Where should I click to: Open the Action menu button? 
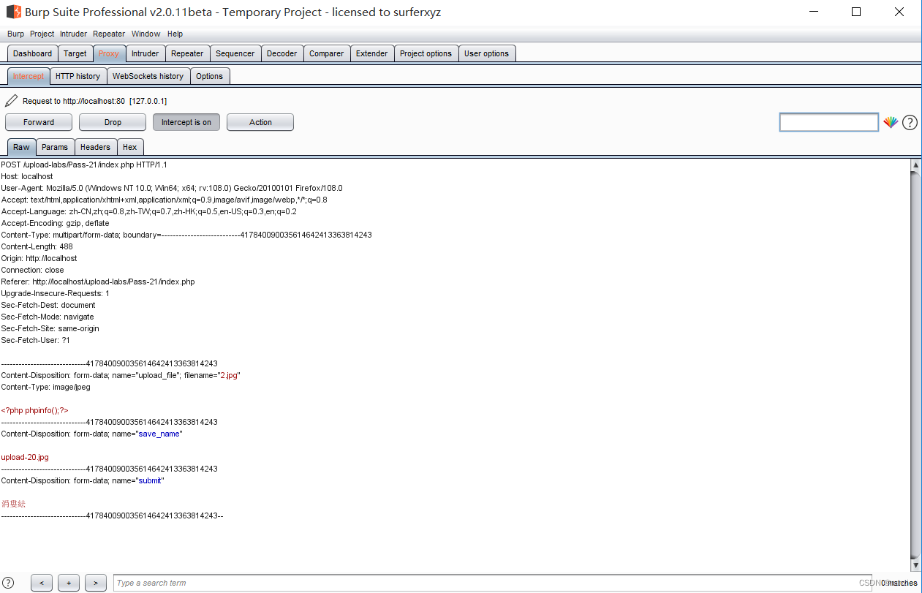260,122
